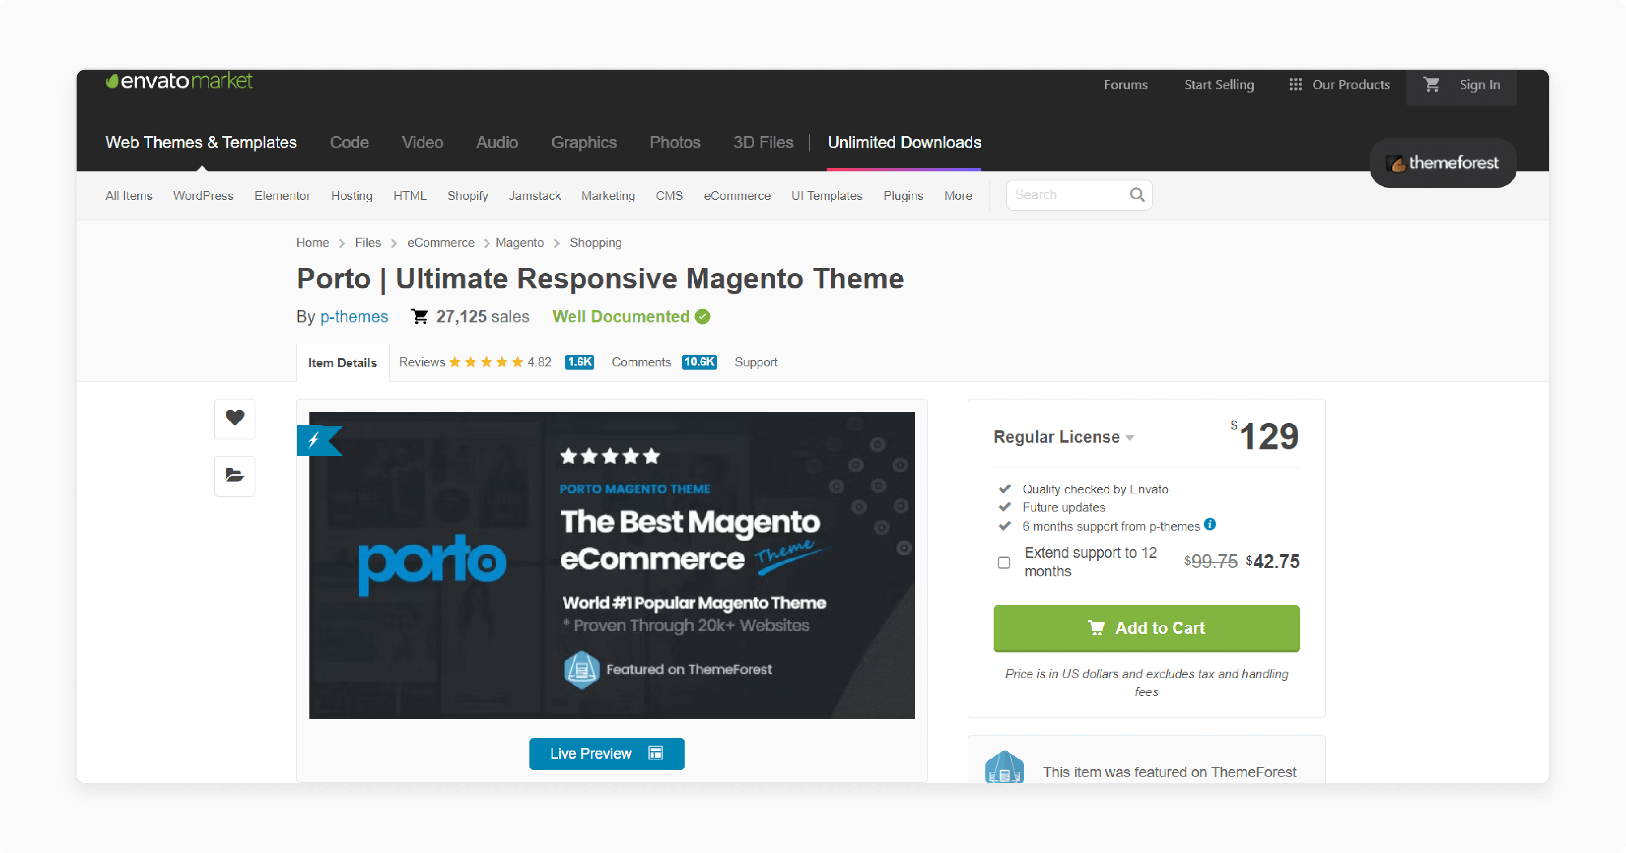The height and width of the screenshot is (853, 1626).
Task: Expand the Regular License dropdown
Action: [1063, 437]
